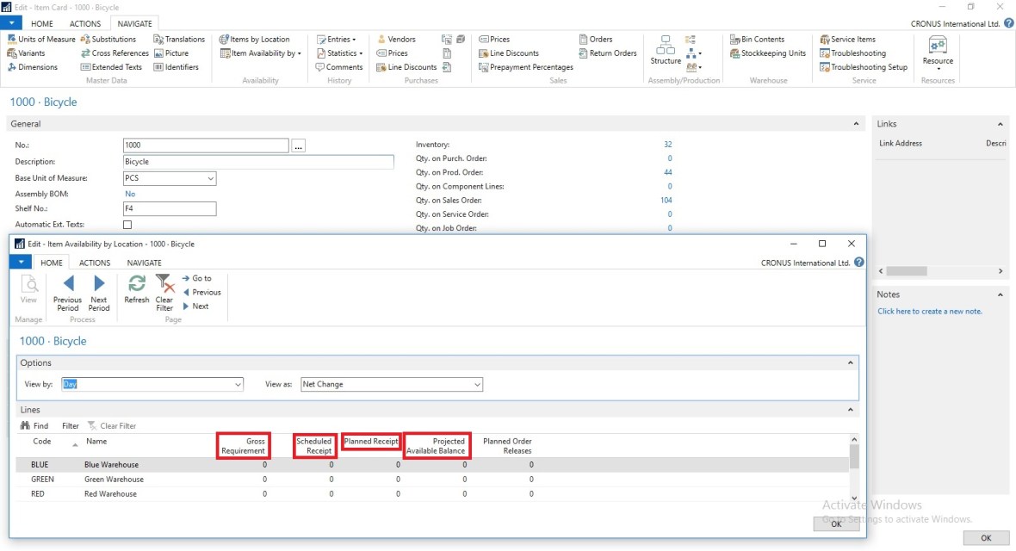1016x551 pixels.
Task: Click the Next Period arrow icon
Action: (x=99, y=284)
